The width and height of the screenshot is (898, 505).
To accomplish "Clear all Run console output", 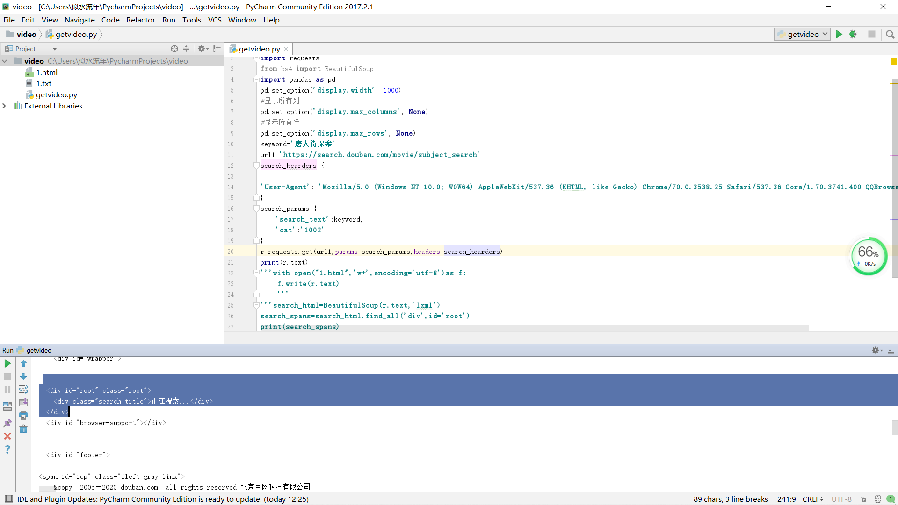I will [23, 429].
